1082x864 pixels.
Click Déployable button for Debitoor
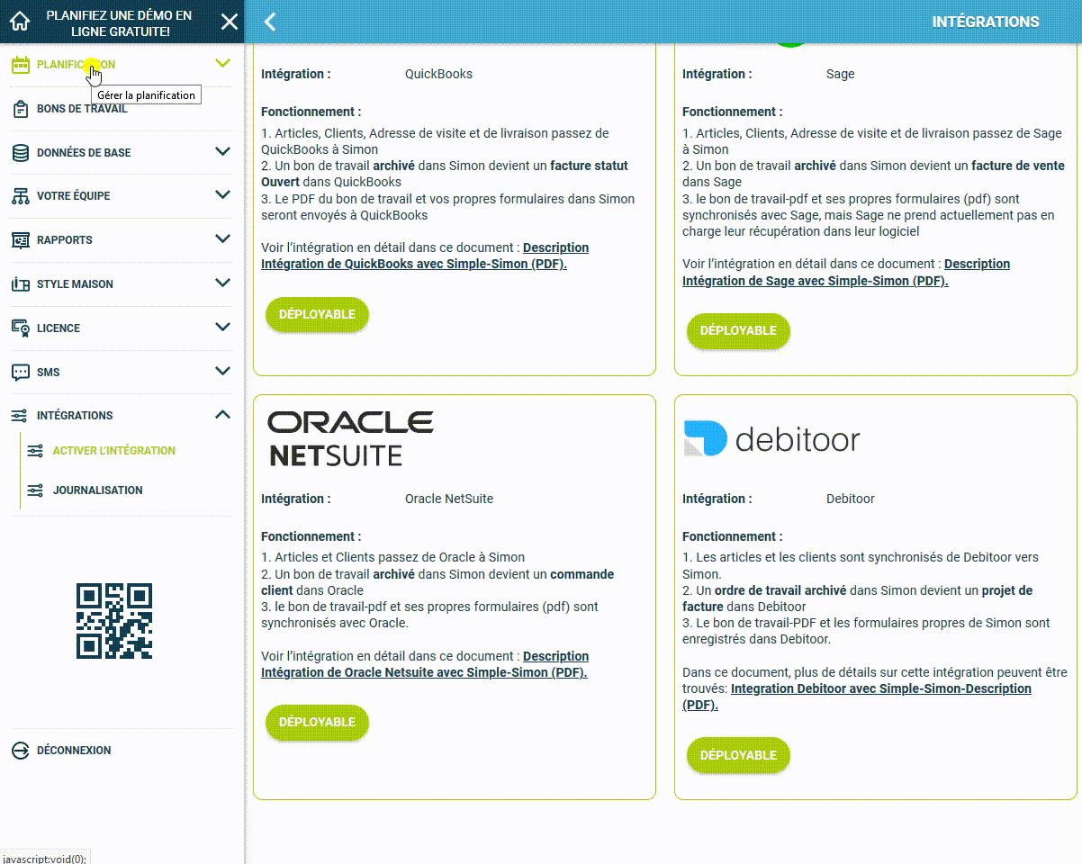(738, 755)
